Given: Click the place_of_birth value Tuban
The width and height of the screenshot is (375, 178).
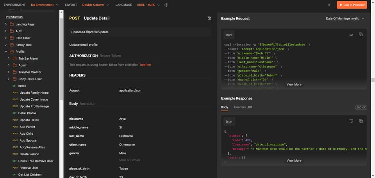Looking at the screenshot, I should tap(123, 169).
